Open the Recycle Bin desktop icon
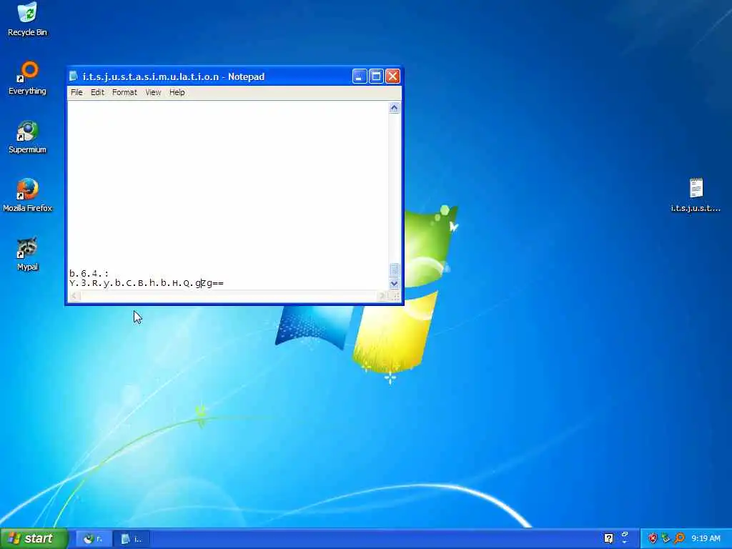The image size is (732, 549). 27,19
